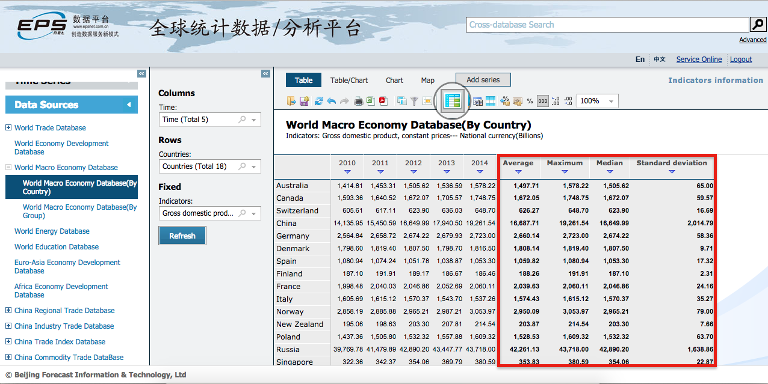This screenshot has width=768, height=384.
Task: Open World Education Database
Action: coord(57,246)
